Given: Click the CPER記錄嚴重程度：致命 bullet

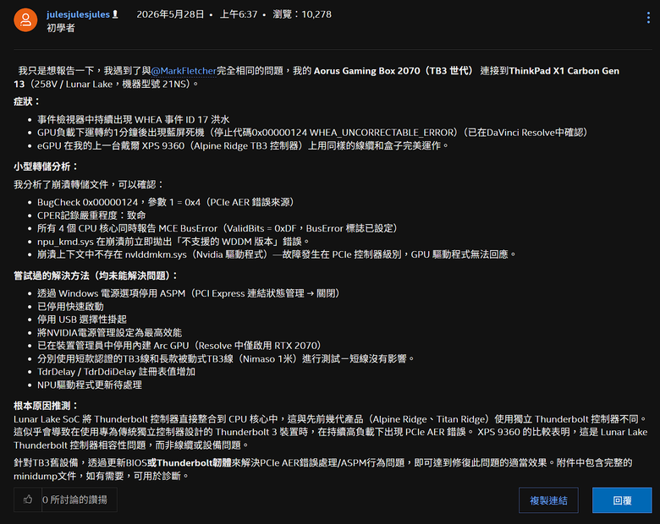Looking at the screenshot, I should [x=91, y=215].
